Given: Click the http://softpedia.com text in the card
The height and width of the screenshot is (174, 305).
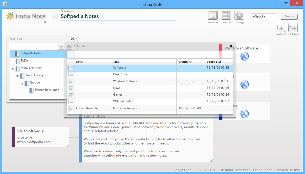Looking at the screenshot, I should pyautogui.click(x=34, y=142).
